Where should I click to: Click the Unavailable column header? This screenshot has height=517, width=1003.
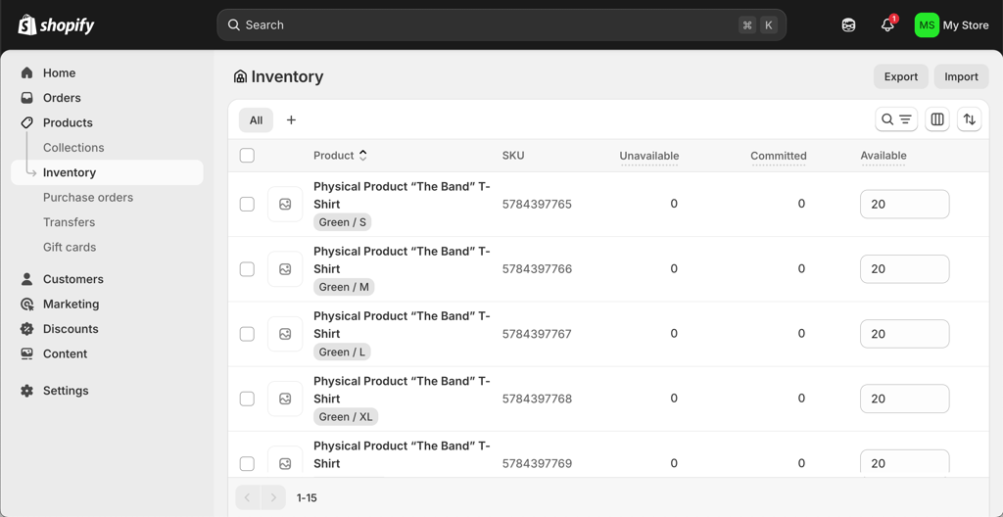(x=649, y=156)
